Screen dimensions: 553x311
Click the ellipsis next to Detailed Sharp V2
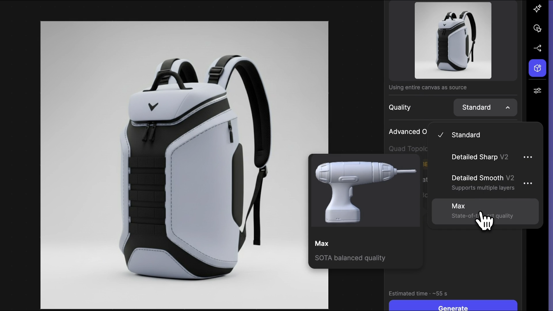(x=528, y=157)
